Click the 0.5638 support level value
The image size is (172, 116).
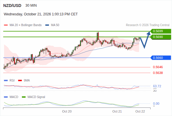(158, 73)
